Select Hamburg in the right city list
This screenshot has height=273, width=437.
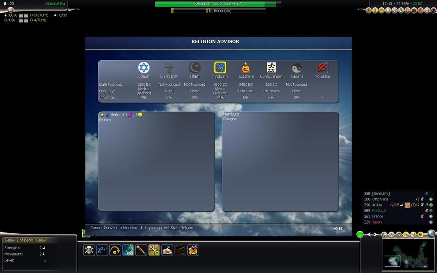pyautogui.click(x=231, y=114)
